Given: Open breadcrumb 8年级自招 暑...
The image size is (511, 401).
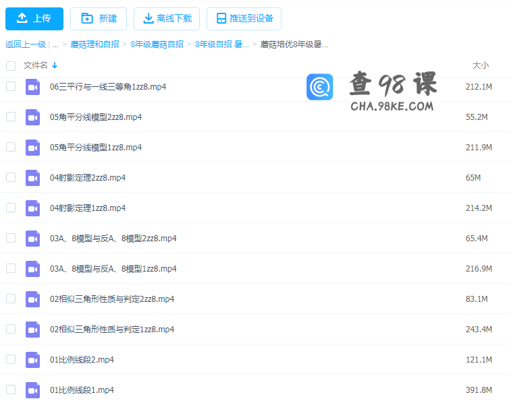Looking at the screenshot, I should pos(222,44).
